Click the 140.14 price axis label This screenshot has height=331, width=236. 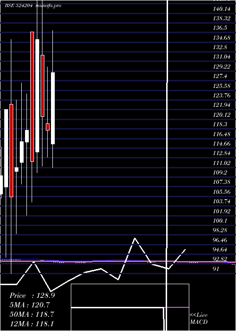(x=222, y=9)
